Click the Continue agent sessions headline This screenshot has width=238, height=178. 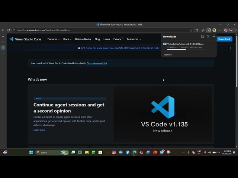coord(69,108)
